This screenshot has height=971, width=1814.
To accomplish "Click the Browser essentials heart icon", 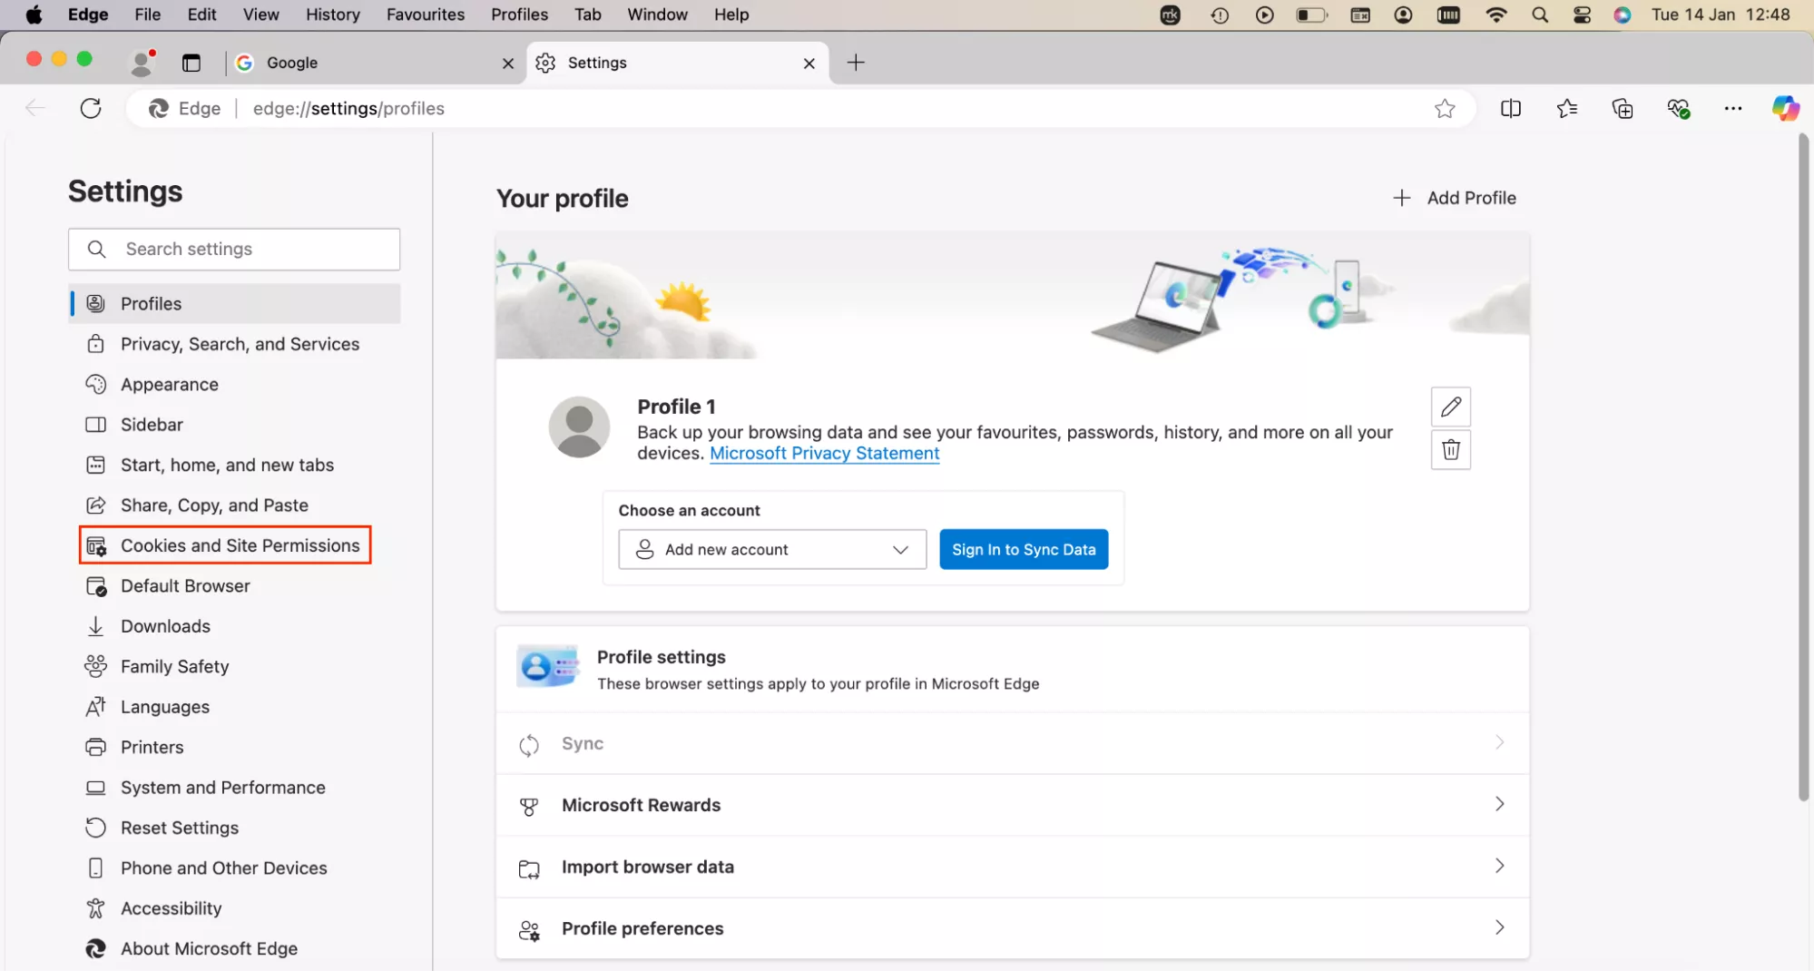I will click(1678, 108).
